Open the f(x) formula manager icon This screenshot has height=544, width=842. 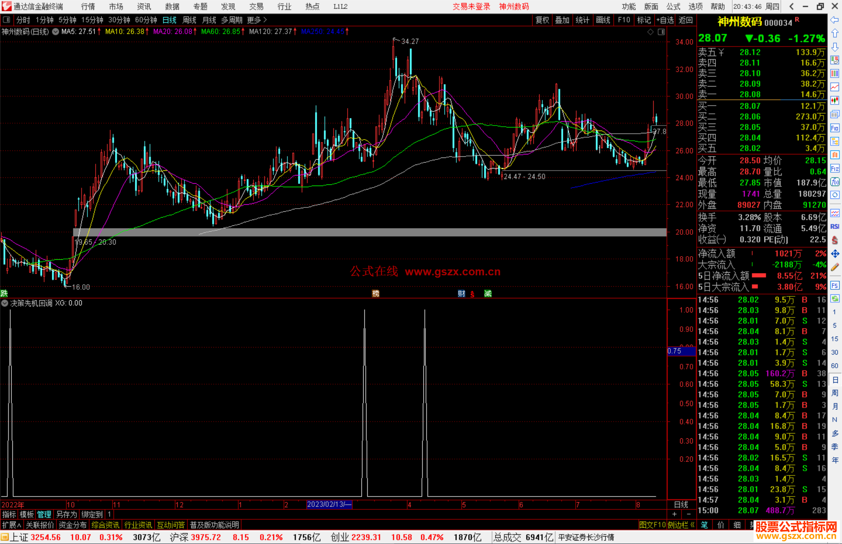click(835, 182)
